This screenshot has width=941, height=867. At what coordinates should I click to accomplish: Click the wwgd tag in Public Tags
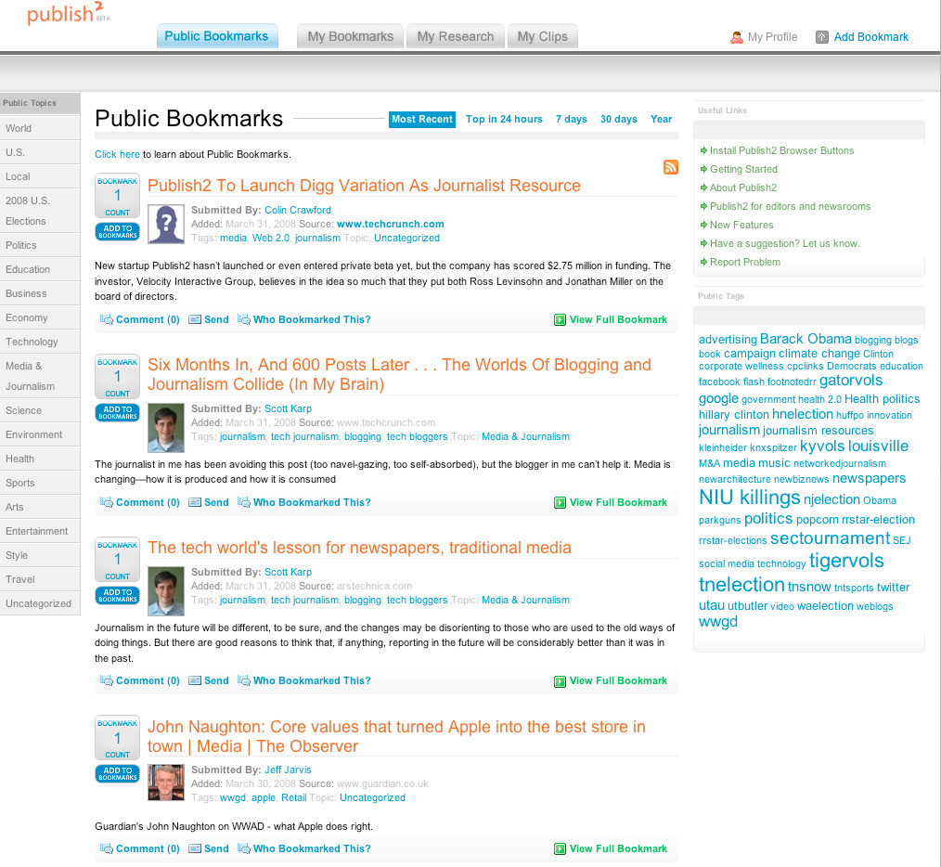pos(718,622)
